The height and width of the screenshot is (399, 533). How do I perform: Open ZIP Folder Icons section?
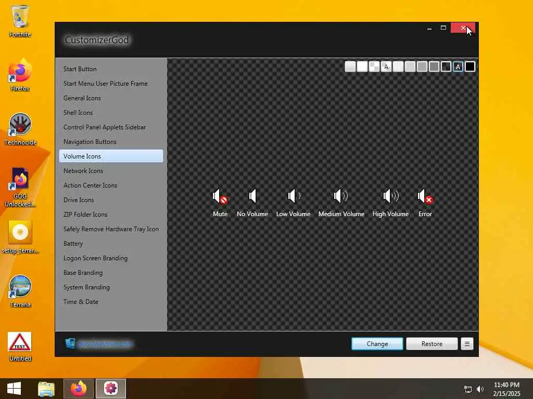click(x=111, y=215)
